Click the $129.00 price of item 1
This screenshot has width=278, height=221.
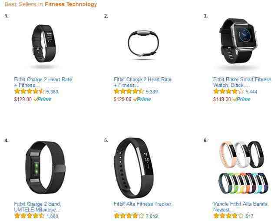coord(23,99)
